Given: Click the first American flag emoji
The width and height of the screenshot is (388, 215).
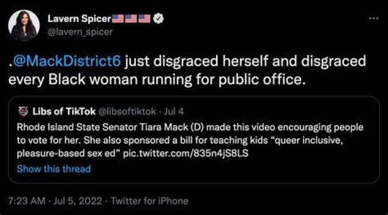Looking at the screenshot, I should pyautogui.click(x=118, y=18).
